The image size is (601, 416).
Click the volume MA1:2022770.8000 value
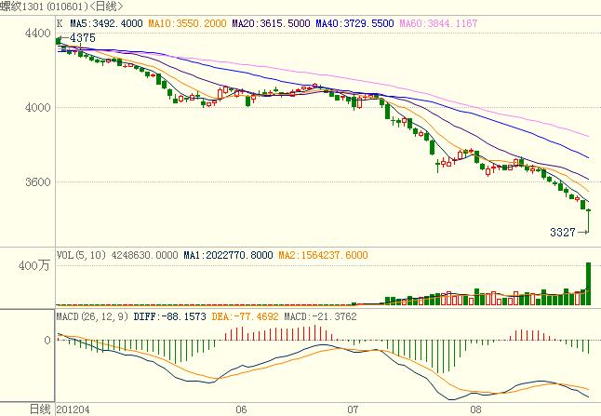[x=228, y=255]
